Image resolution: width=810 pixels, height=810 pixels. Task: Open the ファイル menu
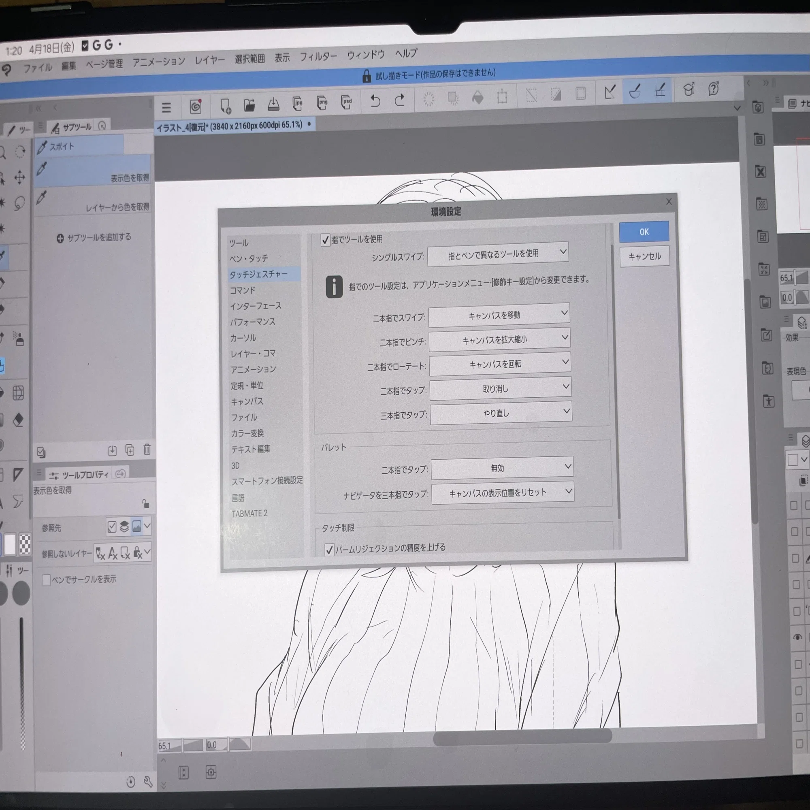pos(37,67)
